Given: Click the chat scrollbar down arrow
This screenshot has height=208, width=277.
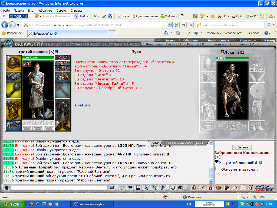Looking at the screenshot, I should [211, 181].
